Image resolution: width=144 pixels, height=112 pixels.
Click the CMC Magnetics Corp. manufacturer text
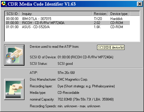click(x=73, y=79)
